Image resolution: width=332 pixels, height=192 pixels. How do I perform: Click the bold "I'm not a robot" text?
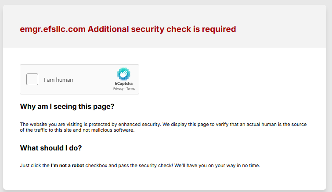(67, 165)
